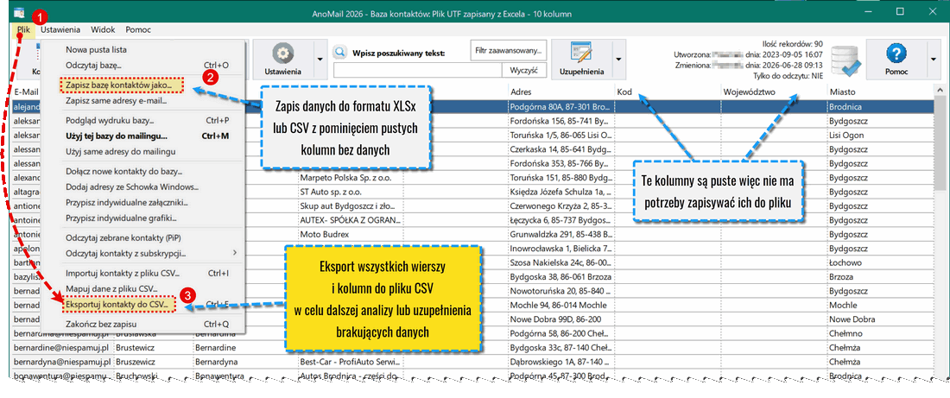Image resolution: width=950 pixels, height=398 pixels.
Task: Click the Ustawienia gear toolbar icon
Action: 282,54
